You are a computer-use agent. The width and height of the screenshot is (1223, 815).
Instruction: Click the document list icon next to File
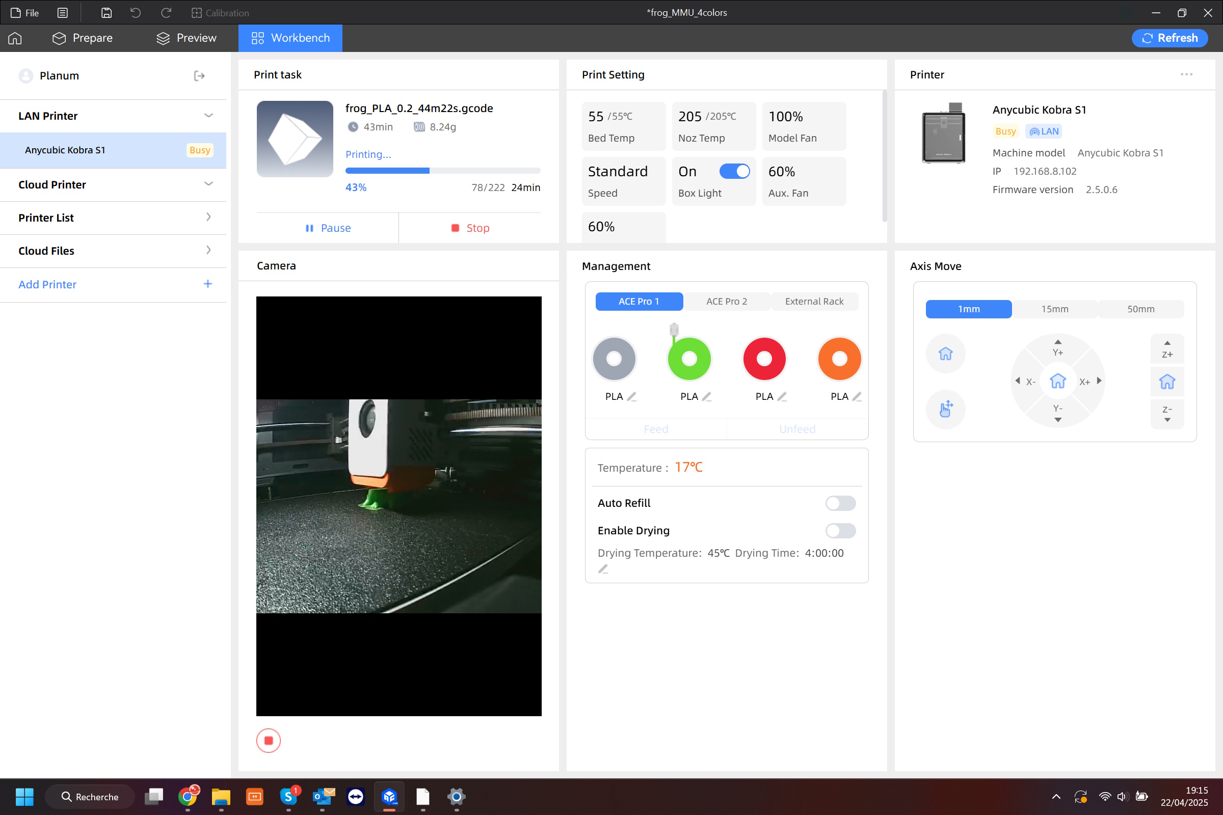[62, 12]
